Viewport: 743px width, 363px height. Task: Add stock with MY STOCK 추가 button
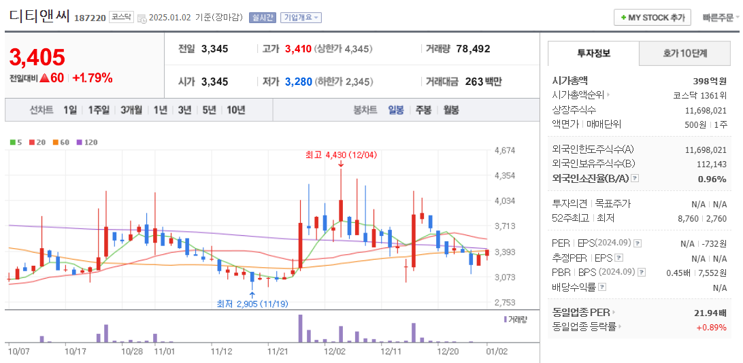[652, 18]
